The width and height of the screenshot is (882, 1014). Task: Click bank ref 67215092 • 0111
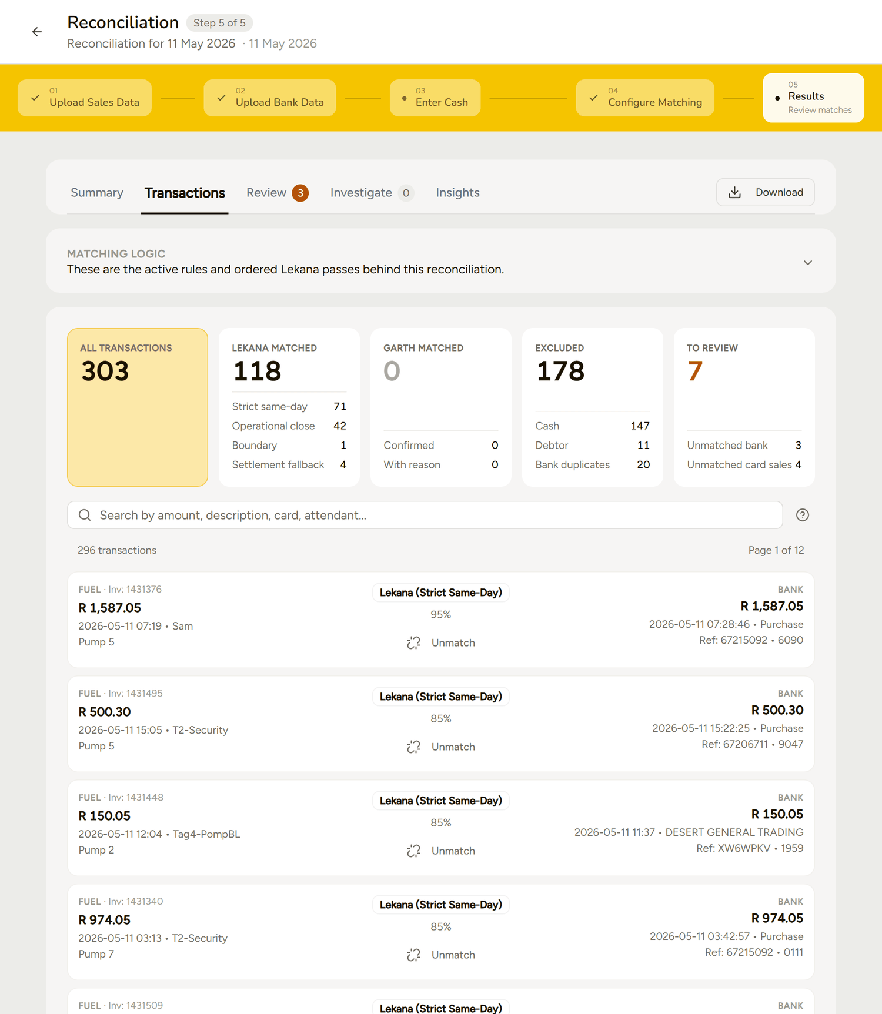(x=754, y=952)
